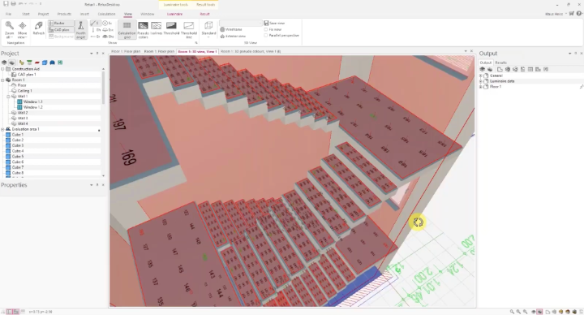Switch to the Results tab in Output panel
Screen dimensions: 584x315
(x=500, y=63)
